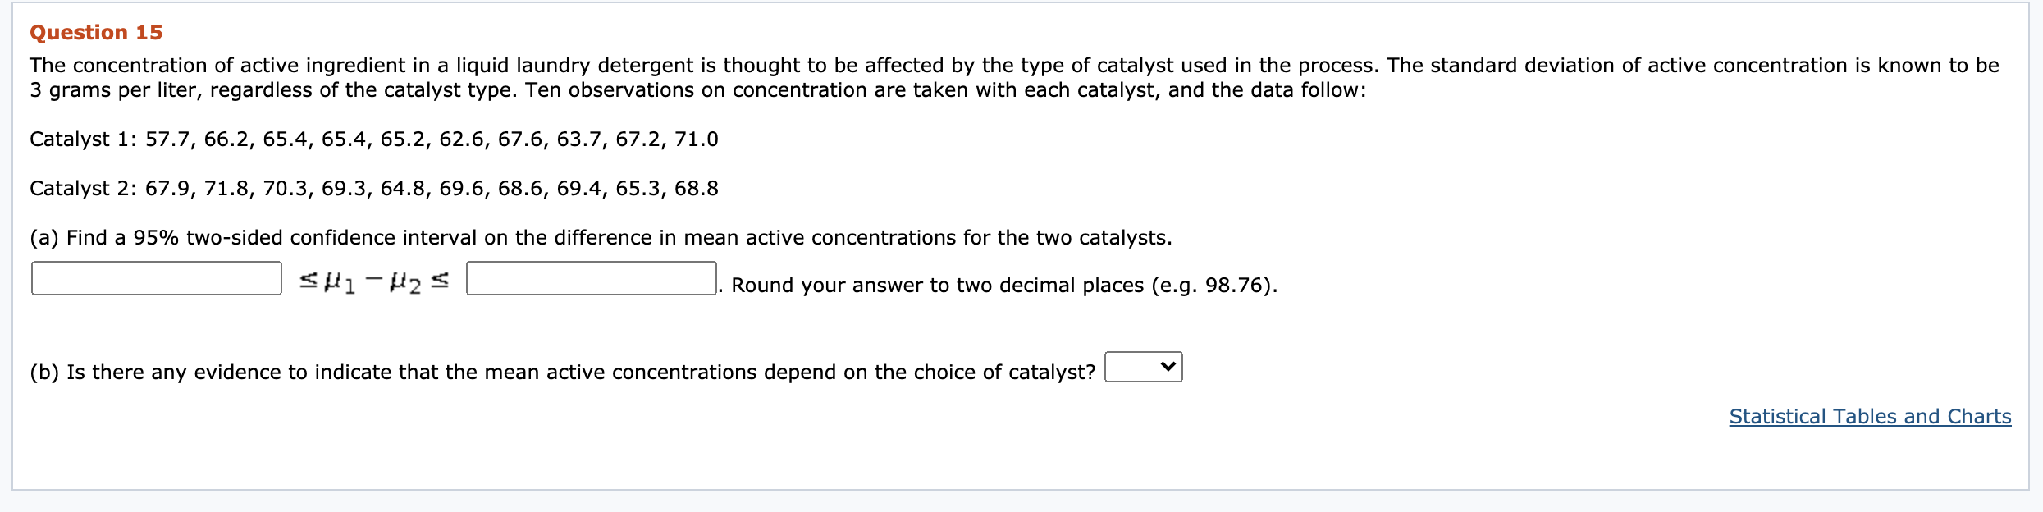The width and height of the screenshot is (2043, 512).
Task: Click the Catalyst 1 data label
Action: tap(84, 139)
